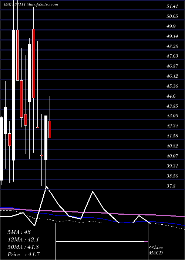185x260 pixels.
Task: Click the 38.56 price axis label
Action: (x=172, y=176)
